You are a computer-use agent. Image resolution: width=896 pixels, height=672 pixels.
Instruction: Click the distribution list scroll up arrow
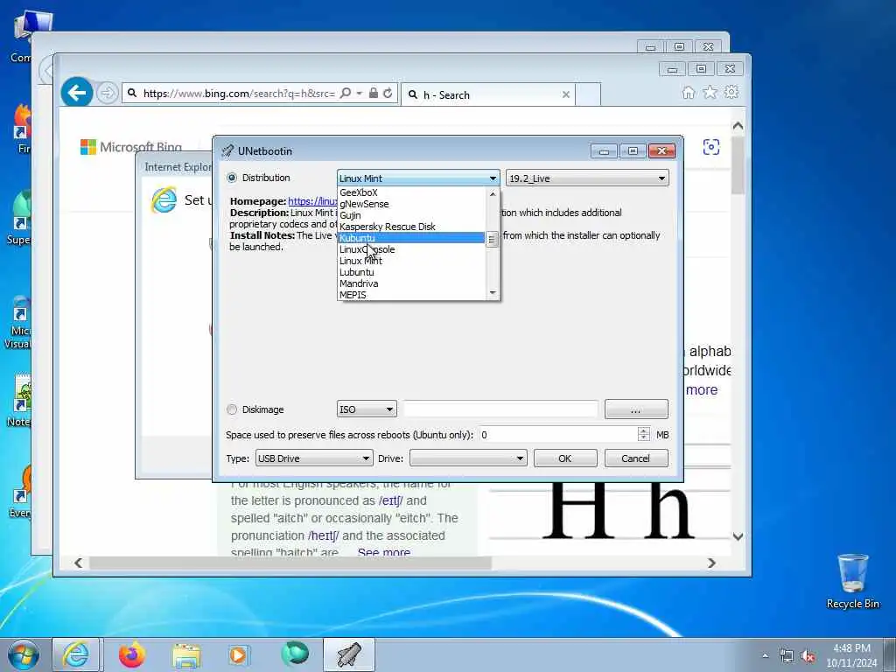coord(493,193)
